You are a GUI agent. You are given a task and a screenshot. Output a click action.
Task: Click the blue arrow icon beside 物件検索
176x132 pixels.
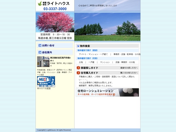78,46
